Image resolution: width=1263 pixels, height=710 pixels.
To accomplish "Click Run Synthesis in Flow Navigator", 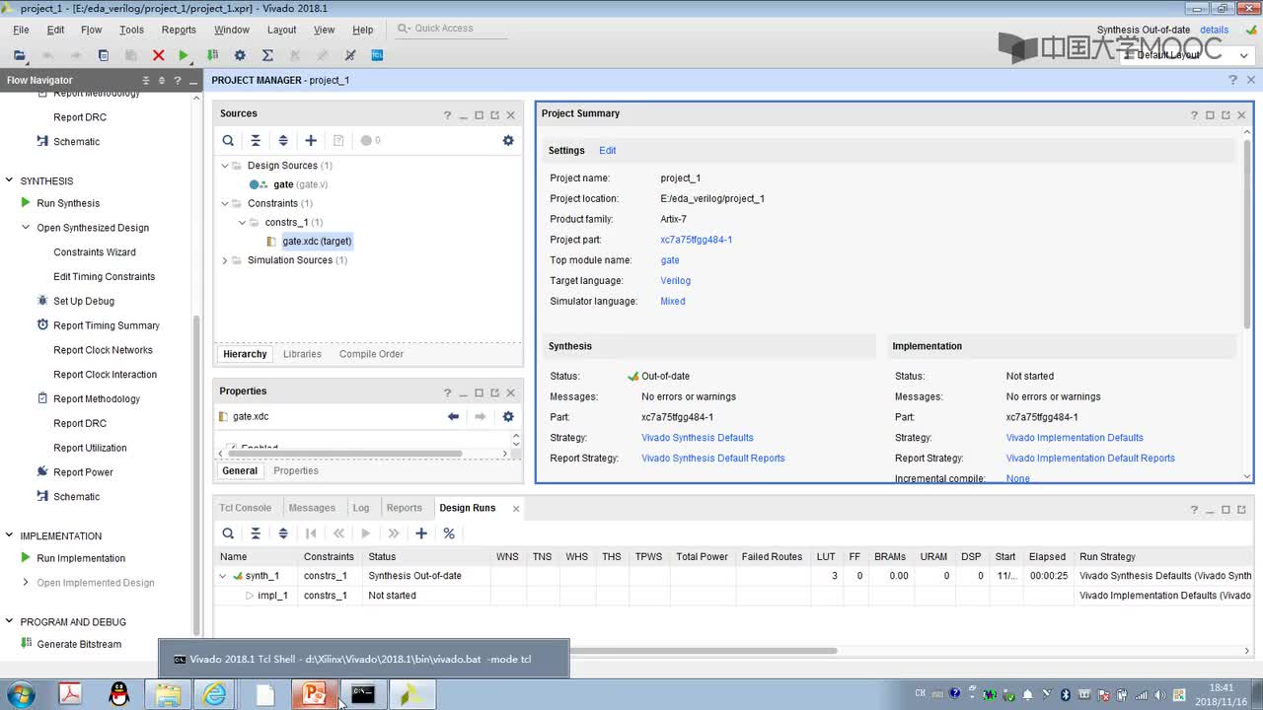I will [x=68, y=203].
